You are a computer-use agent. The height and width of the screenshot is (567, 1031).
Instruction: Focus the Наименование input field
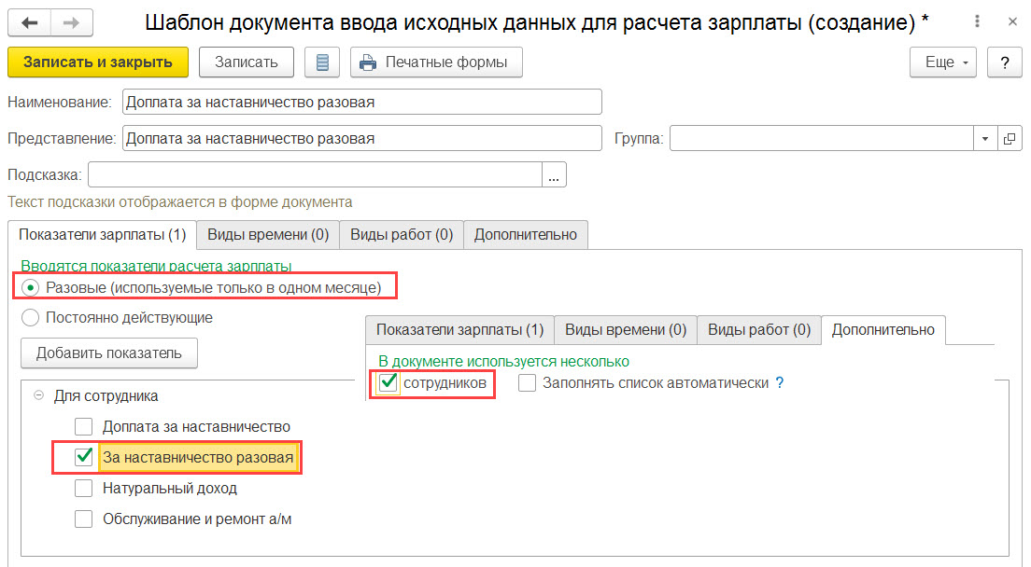coord(361,103)
